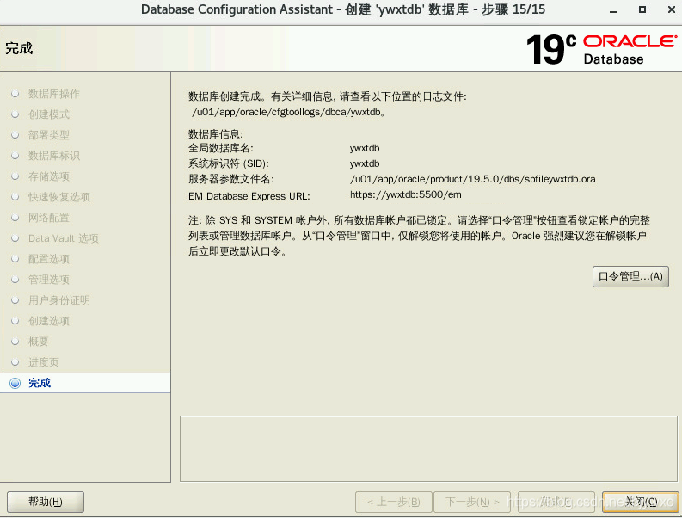Select the 存储选项 step in sidebar

pos(49,176)
